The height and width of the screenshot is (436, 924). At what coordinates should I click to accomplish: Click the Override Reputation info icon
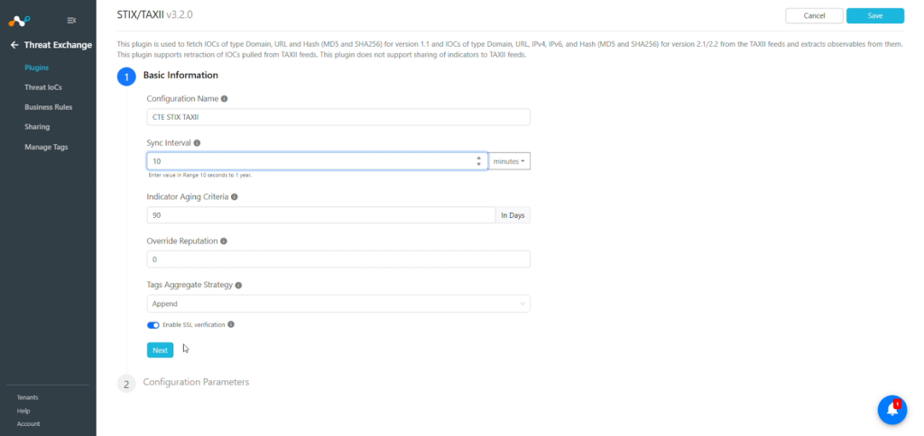pos(224,241)
